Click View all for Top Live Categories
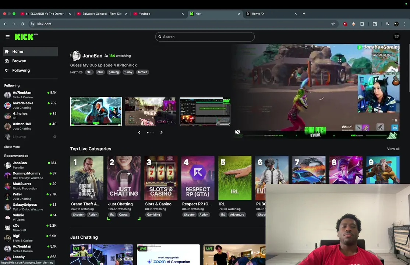Screen dimensions: 410x265 393,149
